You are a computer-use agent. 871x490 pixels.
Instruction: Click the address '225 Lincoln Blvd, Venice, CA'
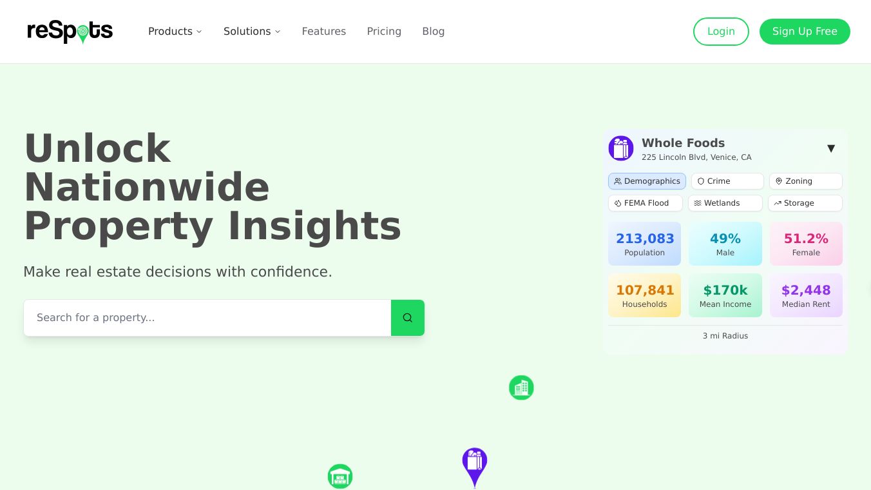point(696,157)
